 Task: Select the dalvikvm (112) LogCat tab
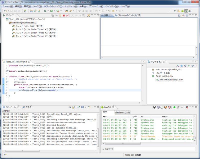pos(122,112)
